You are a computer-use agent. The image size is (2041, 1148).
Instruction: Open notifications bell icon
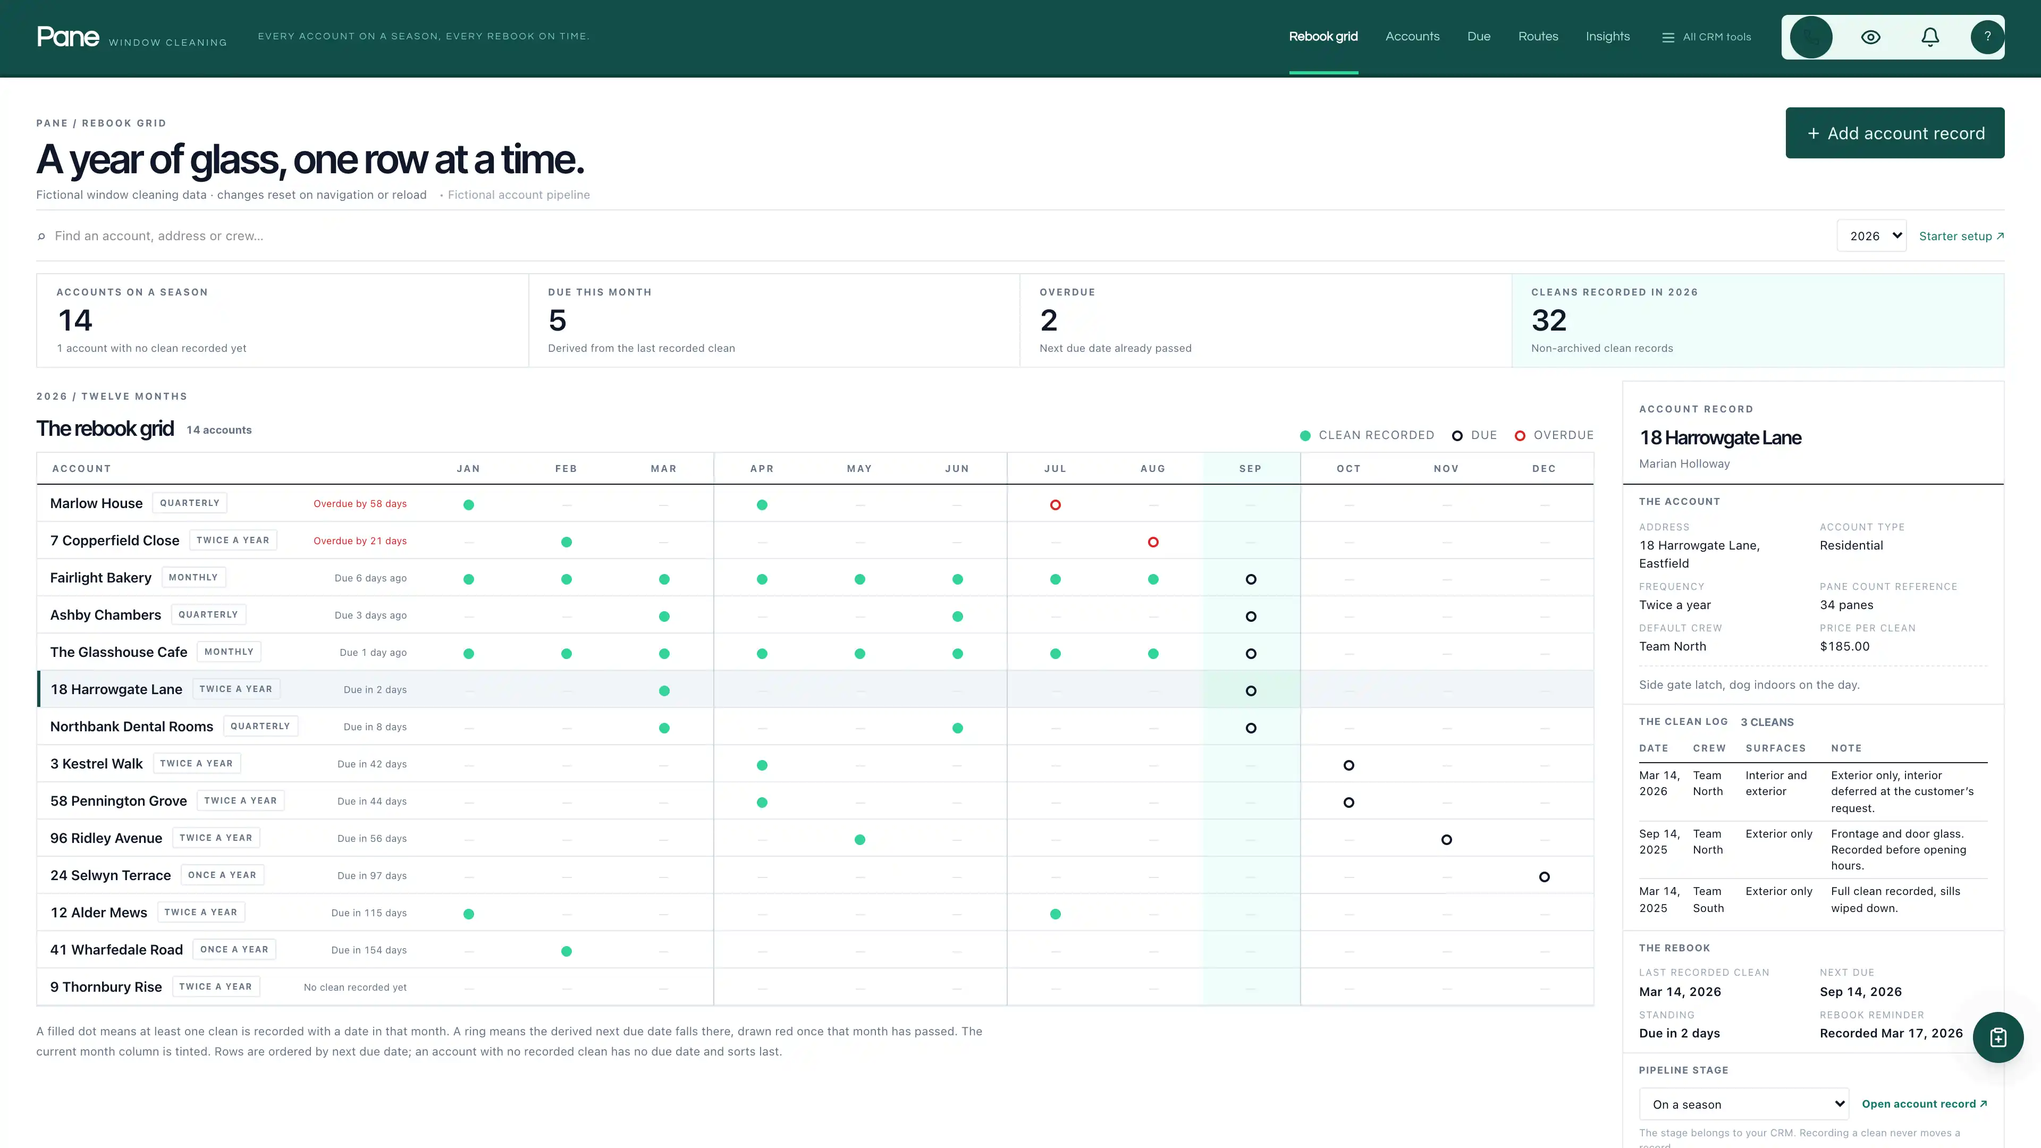[x=1930, y=37]
